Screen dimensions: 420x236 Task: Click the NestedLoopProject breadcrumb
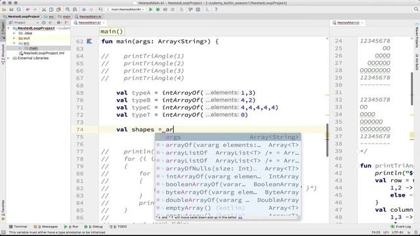point(21,16)
